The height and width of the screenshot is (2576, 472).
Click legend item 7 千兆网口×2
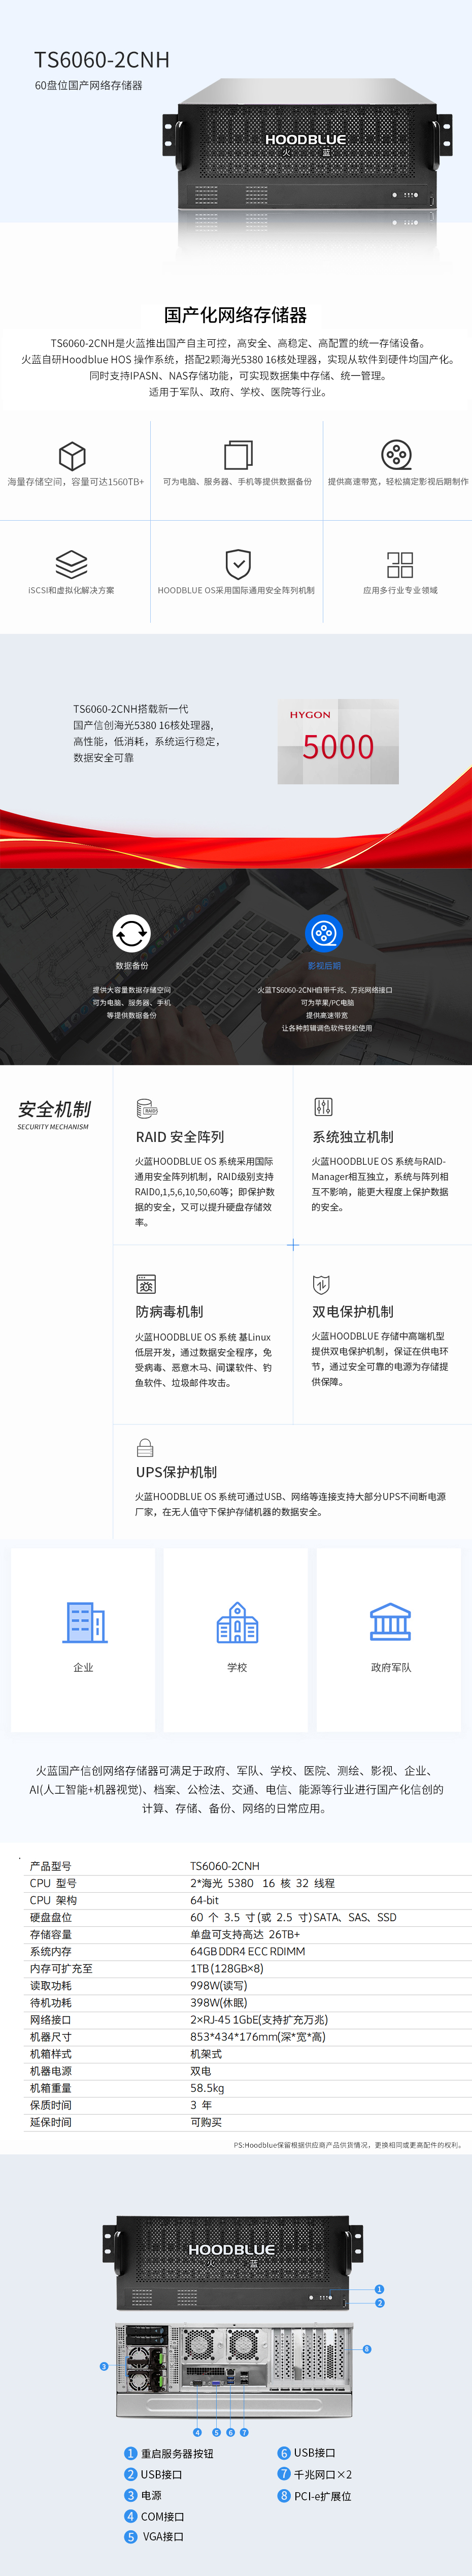point(315,2474)
